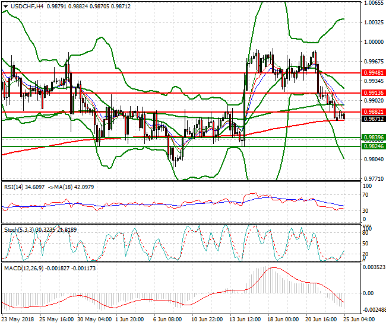Select the RSI scale level 30
This screenshot has width=386, height=326.
click(x=366, y=211)
